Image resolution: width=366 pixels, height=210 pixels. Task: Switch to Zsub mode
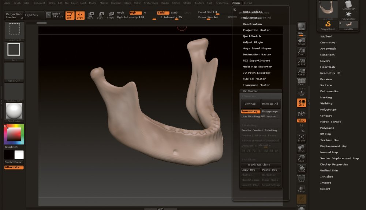click(174, 12)
